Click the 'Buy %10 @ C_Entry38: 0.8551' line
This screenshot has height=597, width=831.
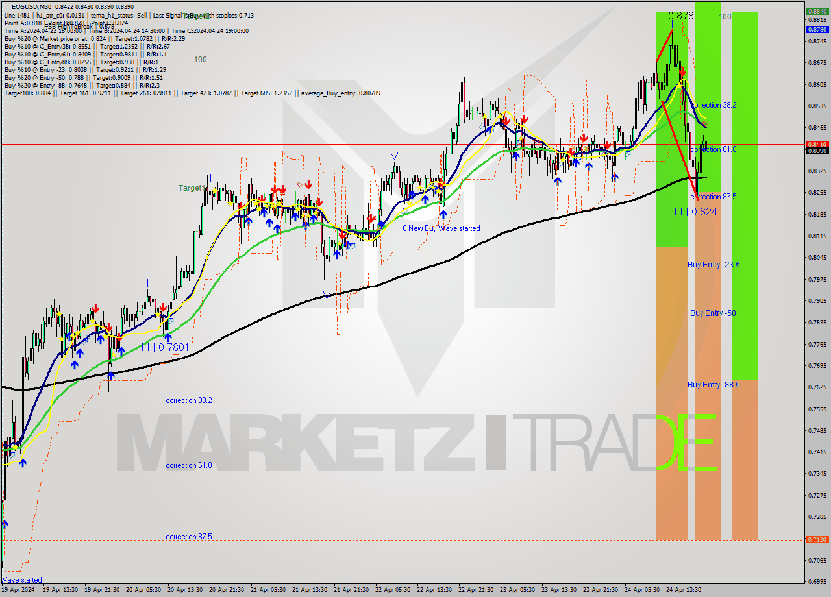tap(87, 47)
